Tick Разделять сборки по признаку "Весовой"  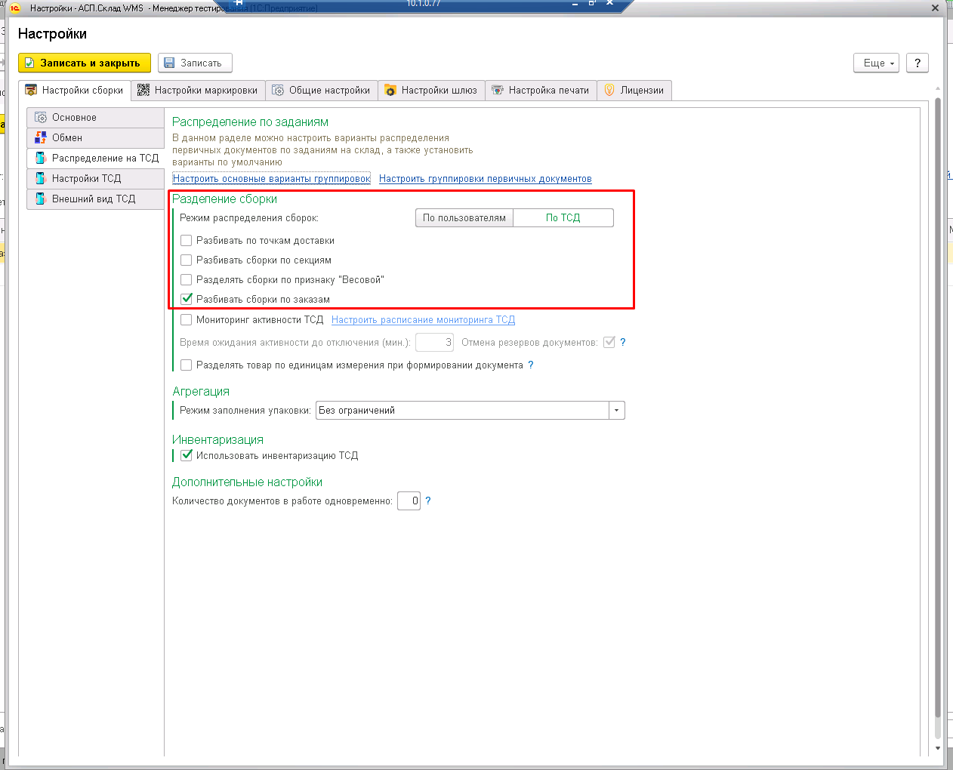(187, 280)
